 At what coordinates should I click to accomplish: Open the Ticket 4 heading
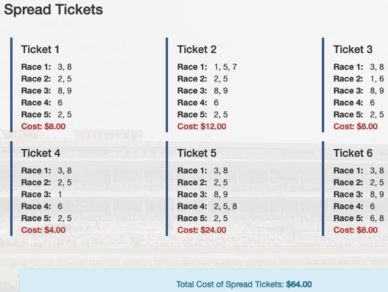tap(40, 153)
